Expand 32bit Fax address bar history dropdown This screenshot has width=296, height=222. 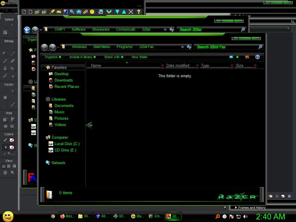[182, 47]
